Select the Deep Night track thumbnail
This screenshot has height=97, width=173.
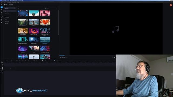pos(45,40)
